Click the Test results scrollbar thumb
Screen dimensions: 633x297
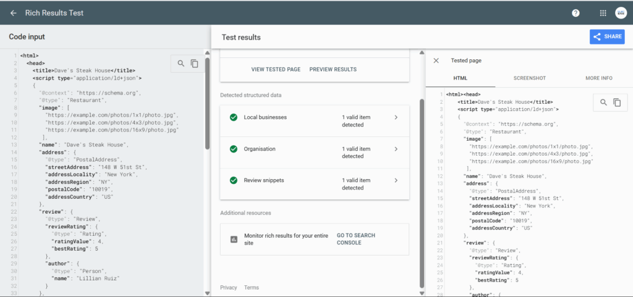pos(422,193)
